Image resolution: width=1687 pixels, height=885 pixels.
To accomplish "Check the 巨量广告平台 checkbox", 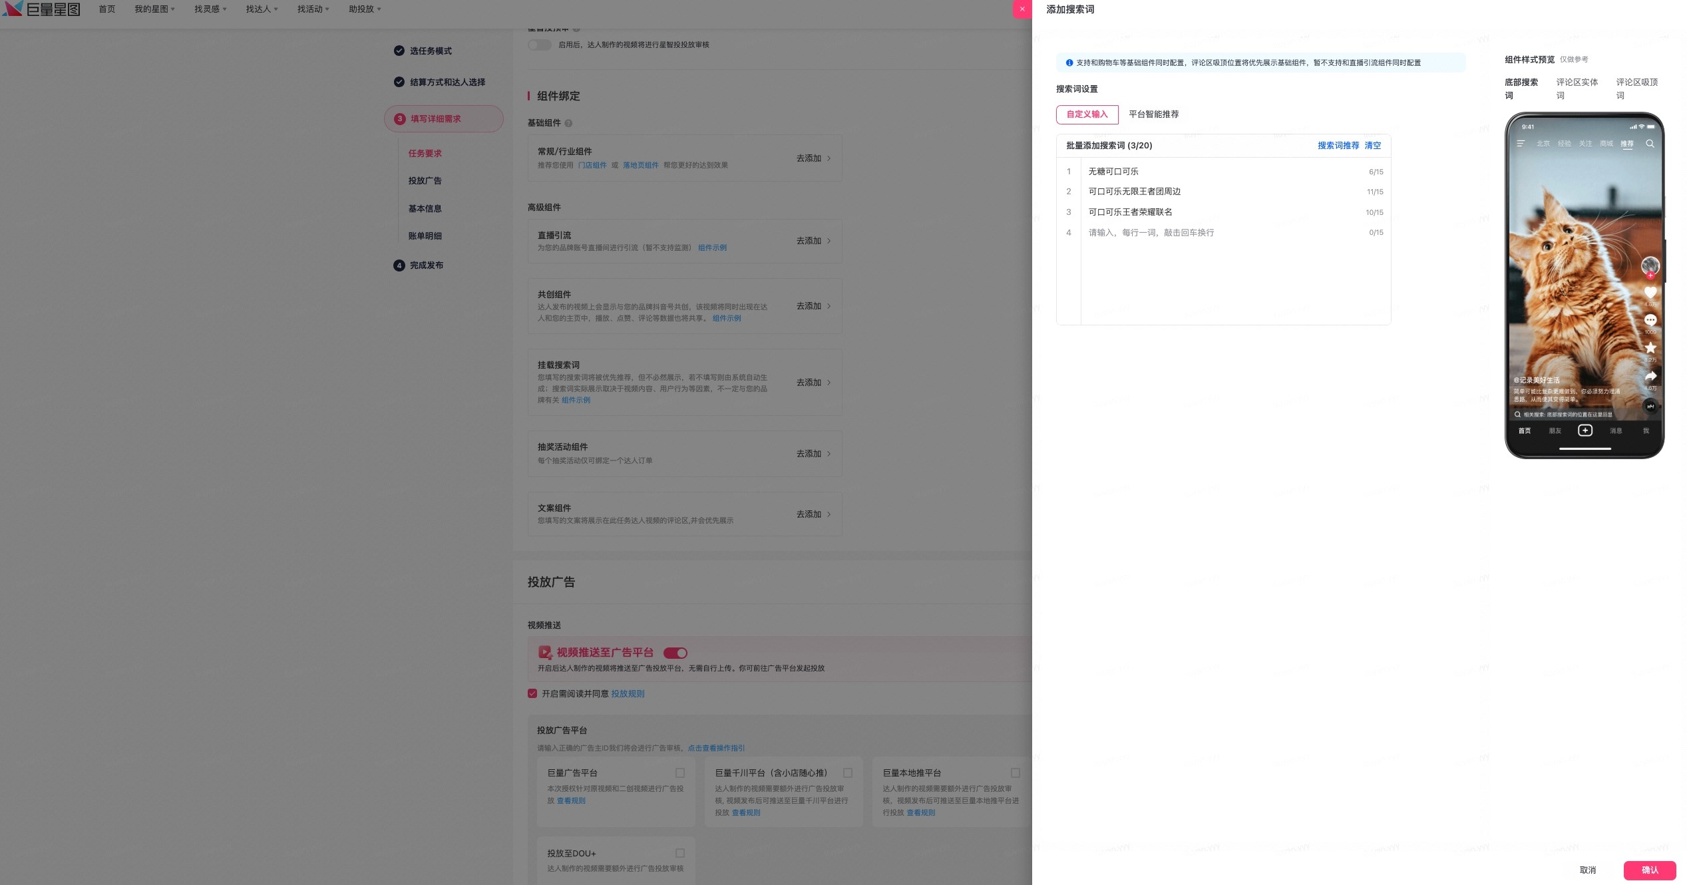I will click(x=680, y=773).
